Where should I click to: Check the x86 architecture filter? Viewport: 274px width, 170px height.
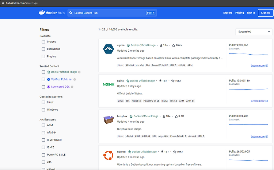click(x=43, y=162)
